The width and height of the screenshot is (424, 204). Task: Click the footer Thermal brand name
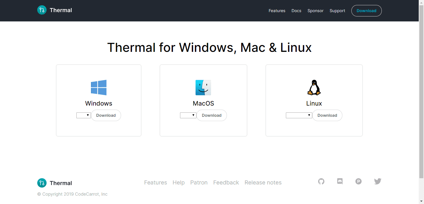[61, 183]
